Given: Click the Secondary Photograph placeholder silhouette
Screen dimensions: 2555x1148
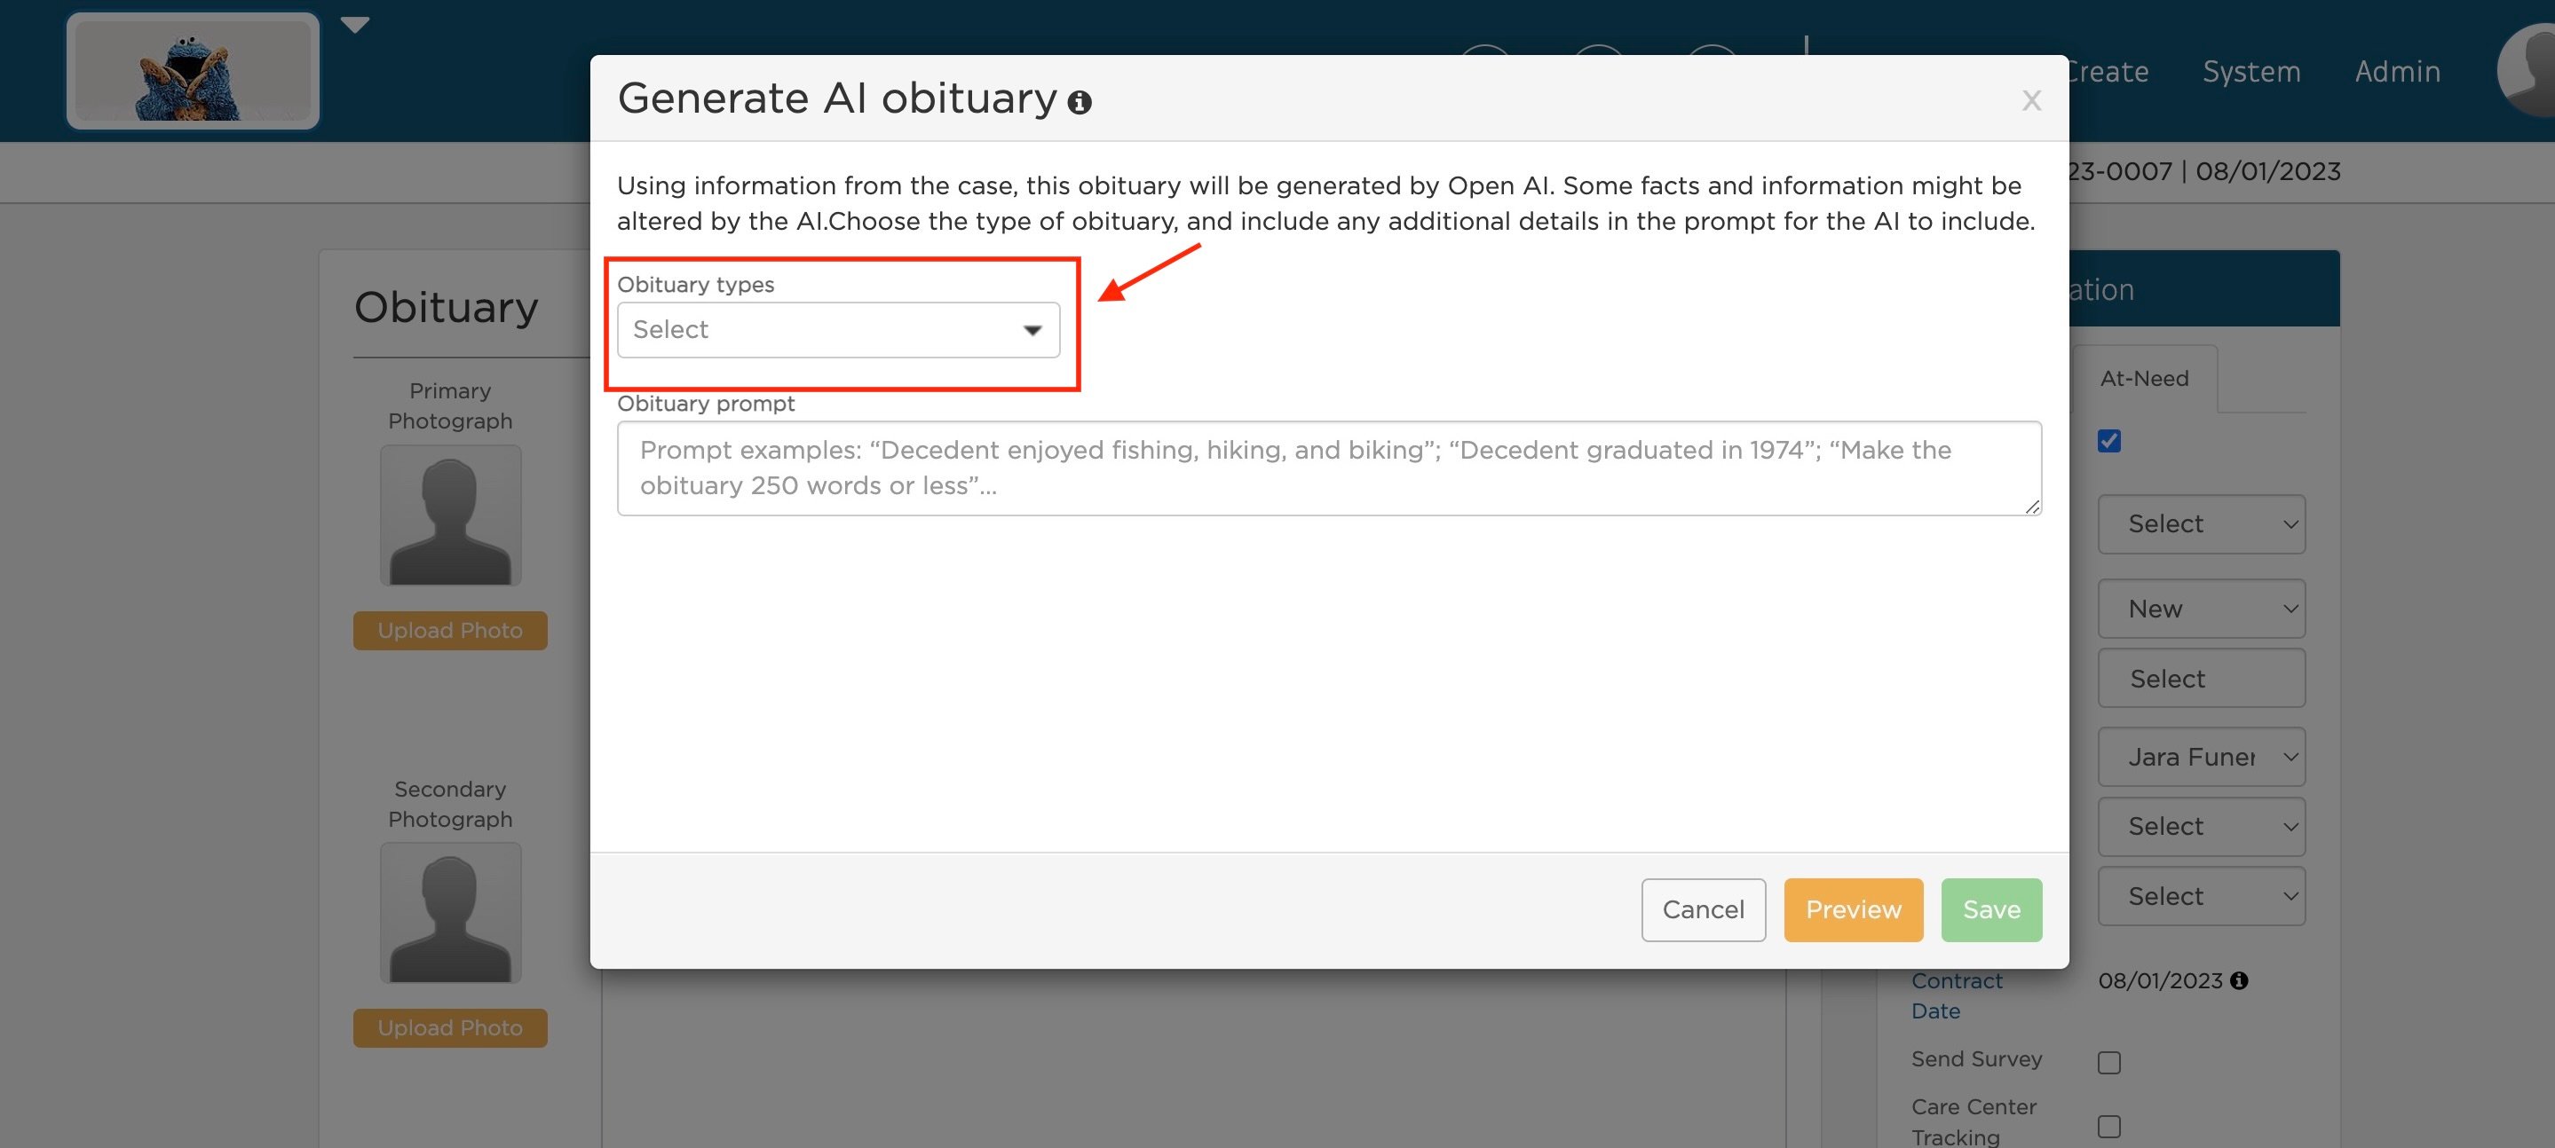Looking at the screenshot, I should 449,912.
